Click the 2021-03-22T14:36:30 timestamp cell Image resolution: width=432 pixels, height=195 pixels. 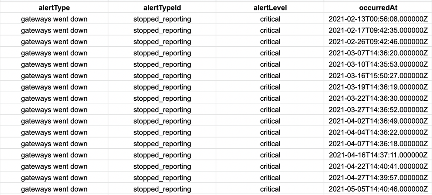tap(378, 99)
